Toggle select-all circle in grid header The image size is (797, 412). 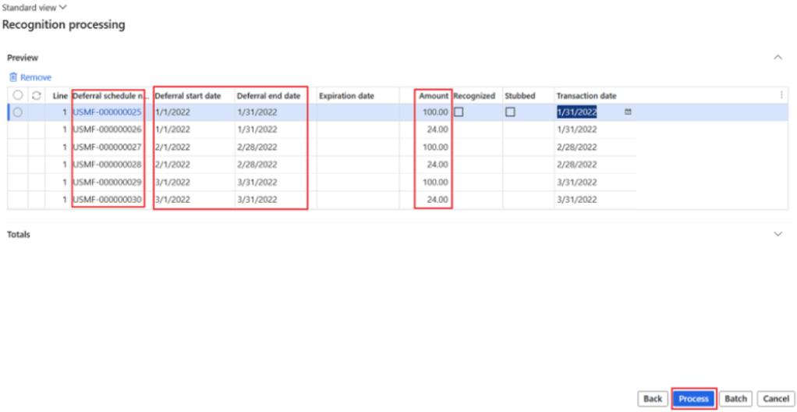pos(18,96)
